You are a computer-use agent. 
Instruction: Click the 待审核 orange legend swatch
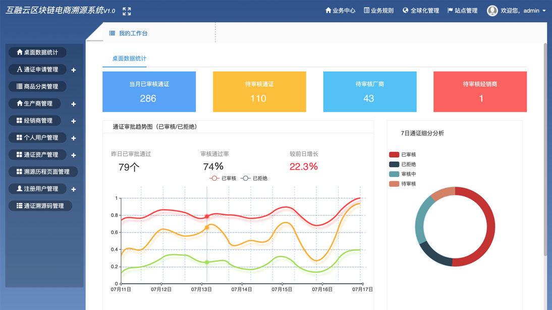click(394, 184)
